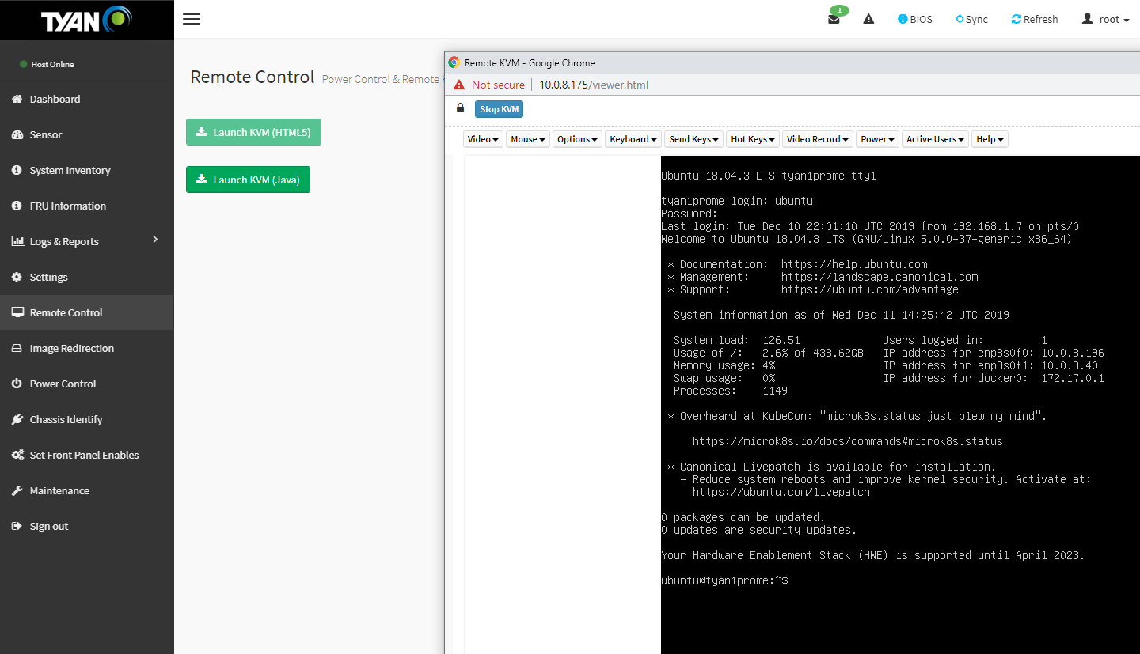Open the Sensor menu item
Viewport: 1140px width, 654px height.
tap(86, 134)
